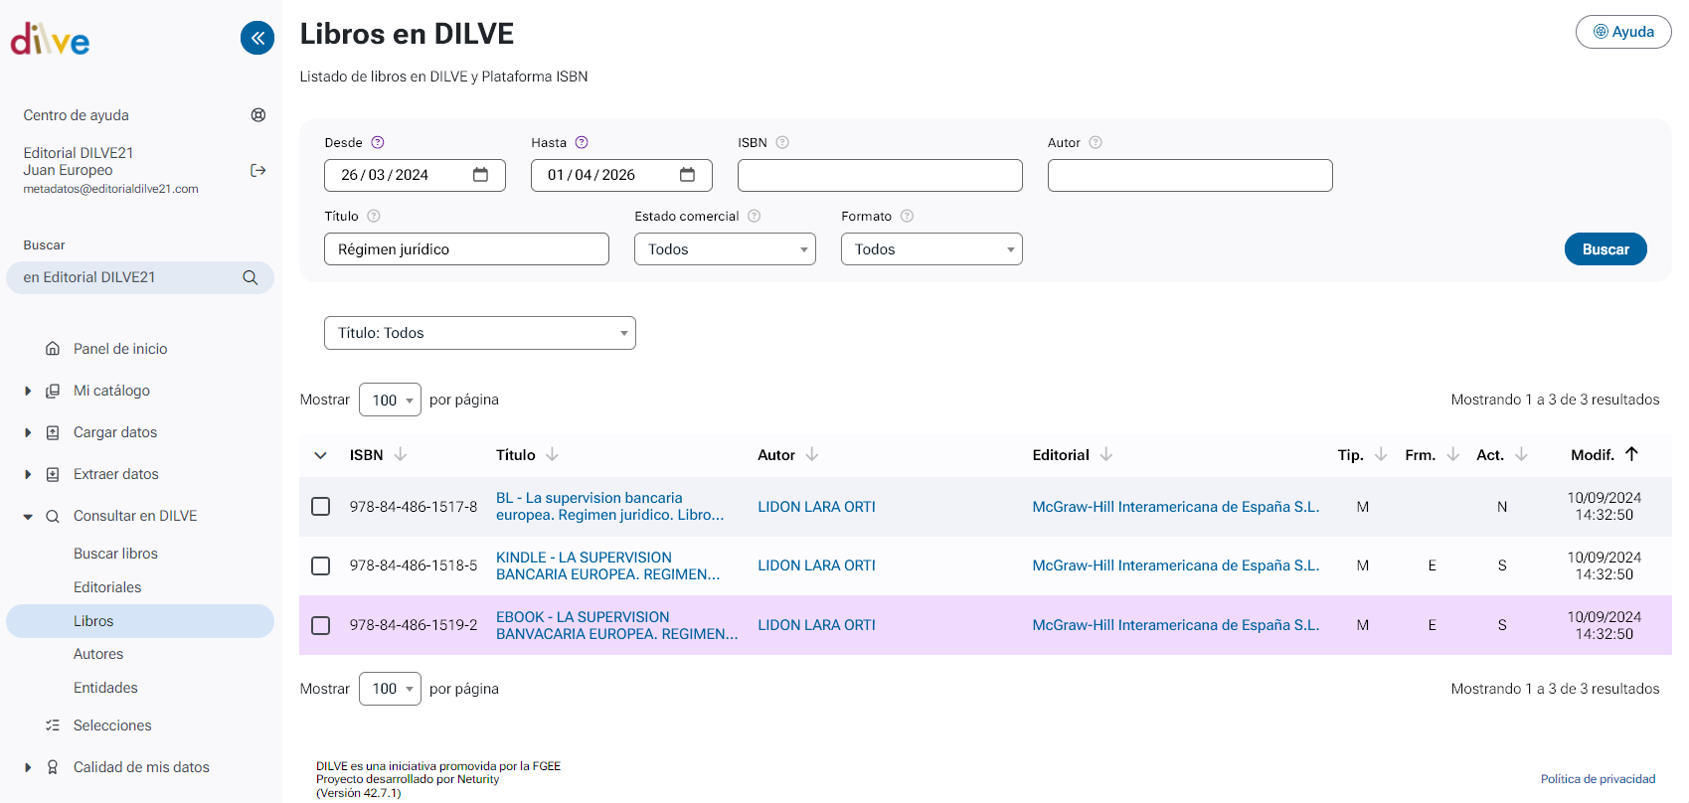Open the Centro de ayuda lifebuoy icon
This screenshot has width=1689, height=803.
(258, 115)
